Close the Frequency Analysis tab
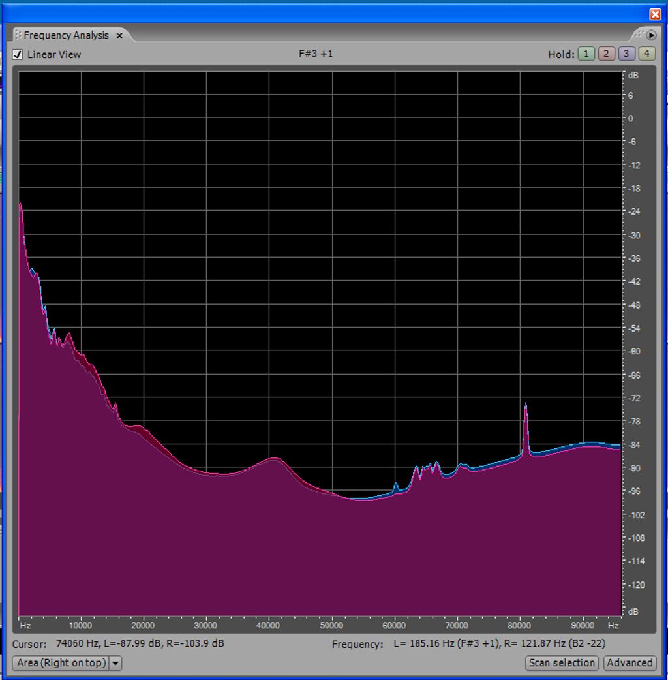Screen dimensions: 668x680 click(x=119, y=35)
